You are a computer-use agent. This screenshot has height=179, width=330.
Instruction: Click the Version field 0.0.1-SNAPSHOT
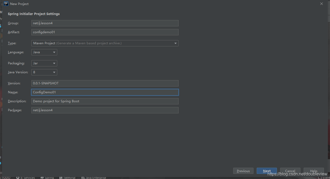(x=105, y=83)
